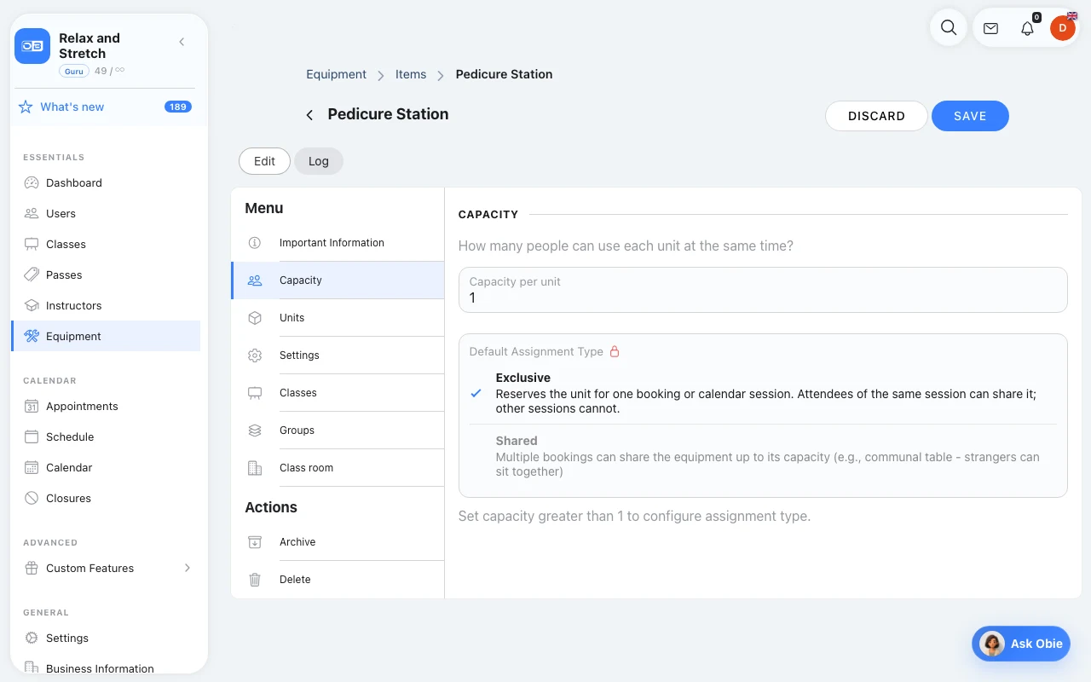Click the SAVE button
This screenshot has width=1091, height=682.
pos(970,116)
